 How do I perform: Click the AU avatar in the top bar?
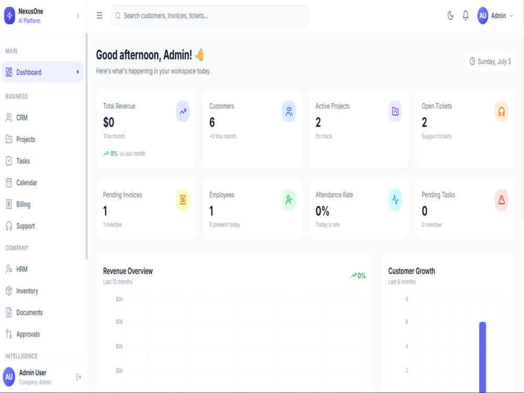click(483, 16)
